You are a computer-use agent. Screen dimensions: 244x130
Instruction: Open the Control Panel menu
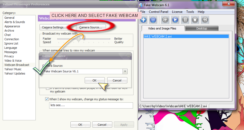tap(159, 12)
